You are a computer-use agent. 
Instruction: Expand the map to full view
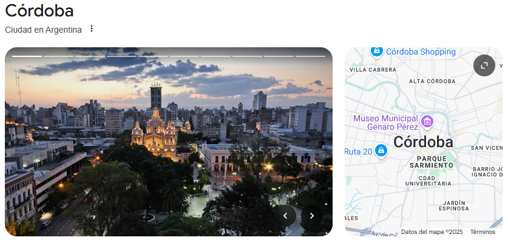pyautogui.click(x=484, y=65)
